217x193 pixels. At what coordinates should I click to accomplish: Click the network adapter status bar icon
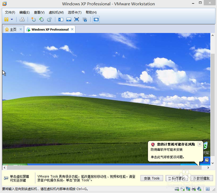pos(188,189)
